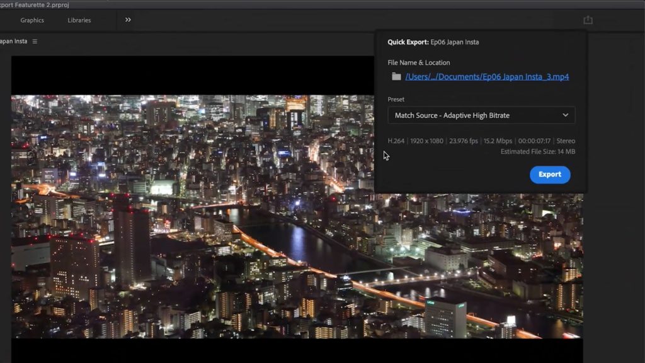Click the Preset label above the dropdown
Image resolution: width=645 pixels, height=363 pixels.
(396, 100)
